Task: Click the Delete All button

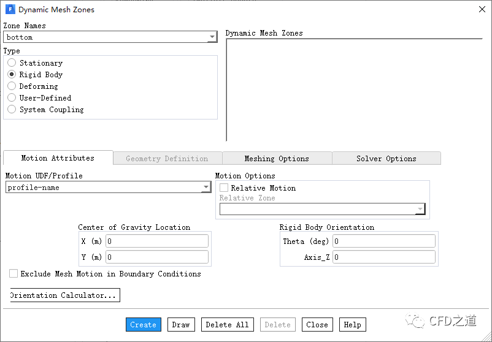Action: tap(227, 325)
